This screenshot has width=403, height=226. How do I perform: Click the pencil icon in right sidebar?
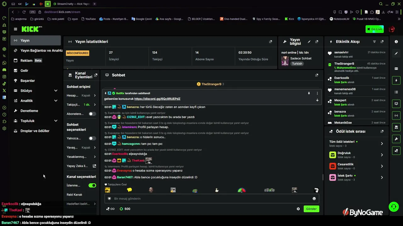396,54
